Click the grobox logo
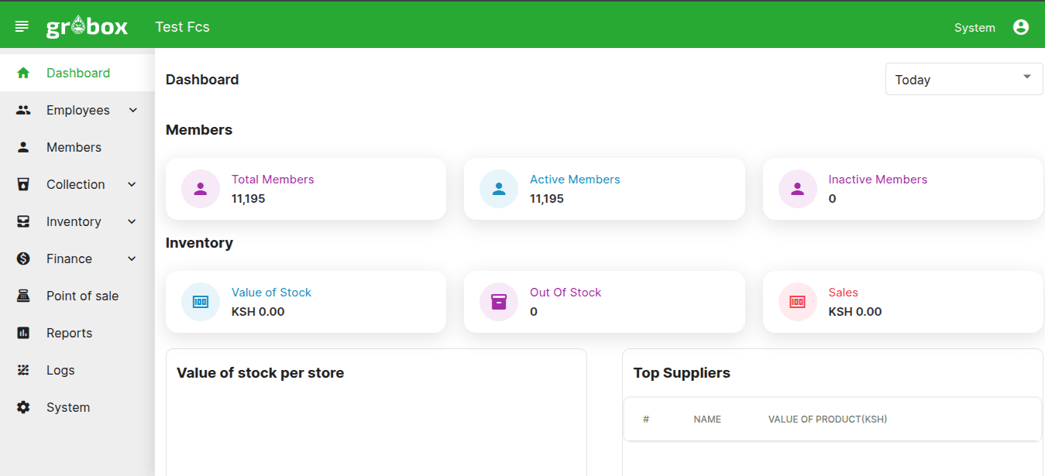Screen dimensions: 1045x476 coord(87,24)
